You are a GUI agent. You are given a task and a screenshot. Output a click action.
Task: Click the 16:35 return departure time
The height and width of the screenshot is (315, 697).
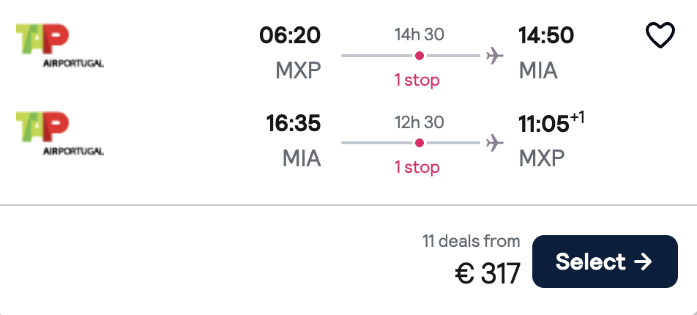click(x=294, y=123)
